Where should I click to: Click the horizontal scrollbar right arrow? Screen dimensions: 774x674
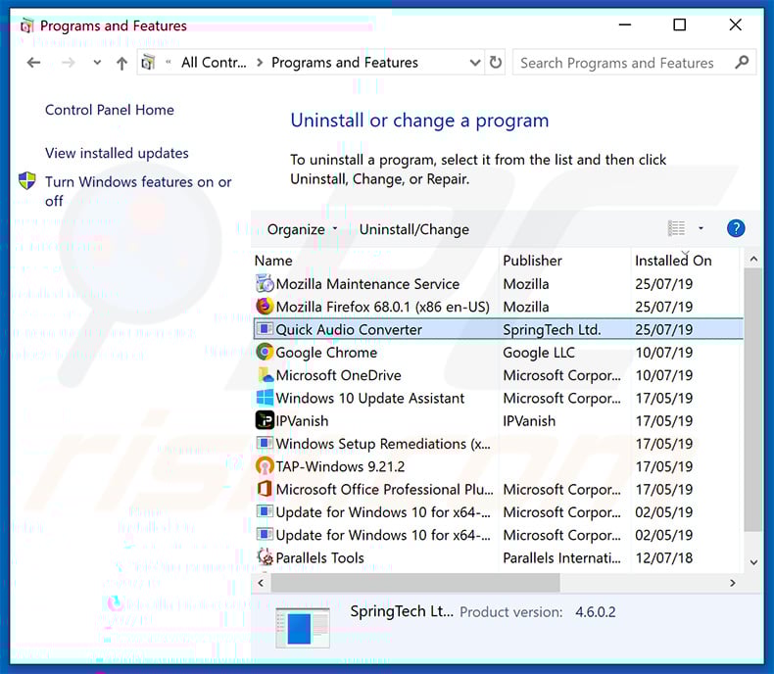point(732,583)
